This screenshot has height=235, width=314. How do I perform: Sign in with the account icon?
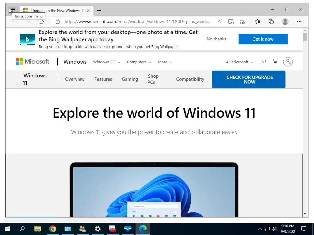pos(288,62)
